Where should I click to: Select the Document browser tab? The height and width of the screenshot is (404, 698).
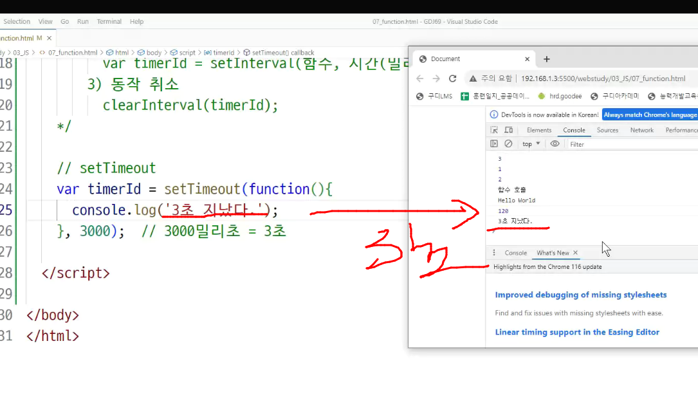(474, 59)
